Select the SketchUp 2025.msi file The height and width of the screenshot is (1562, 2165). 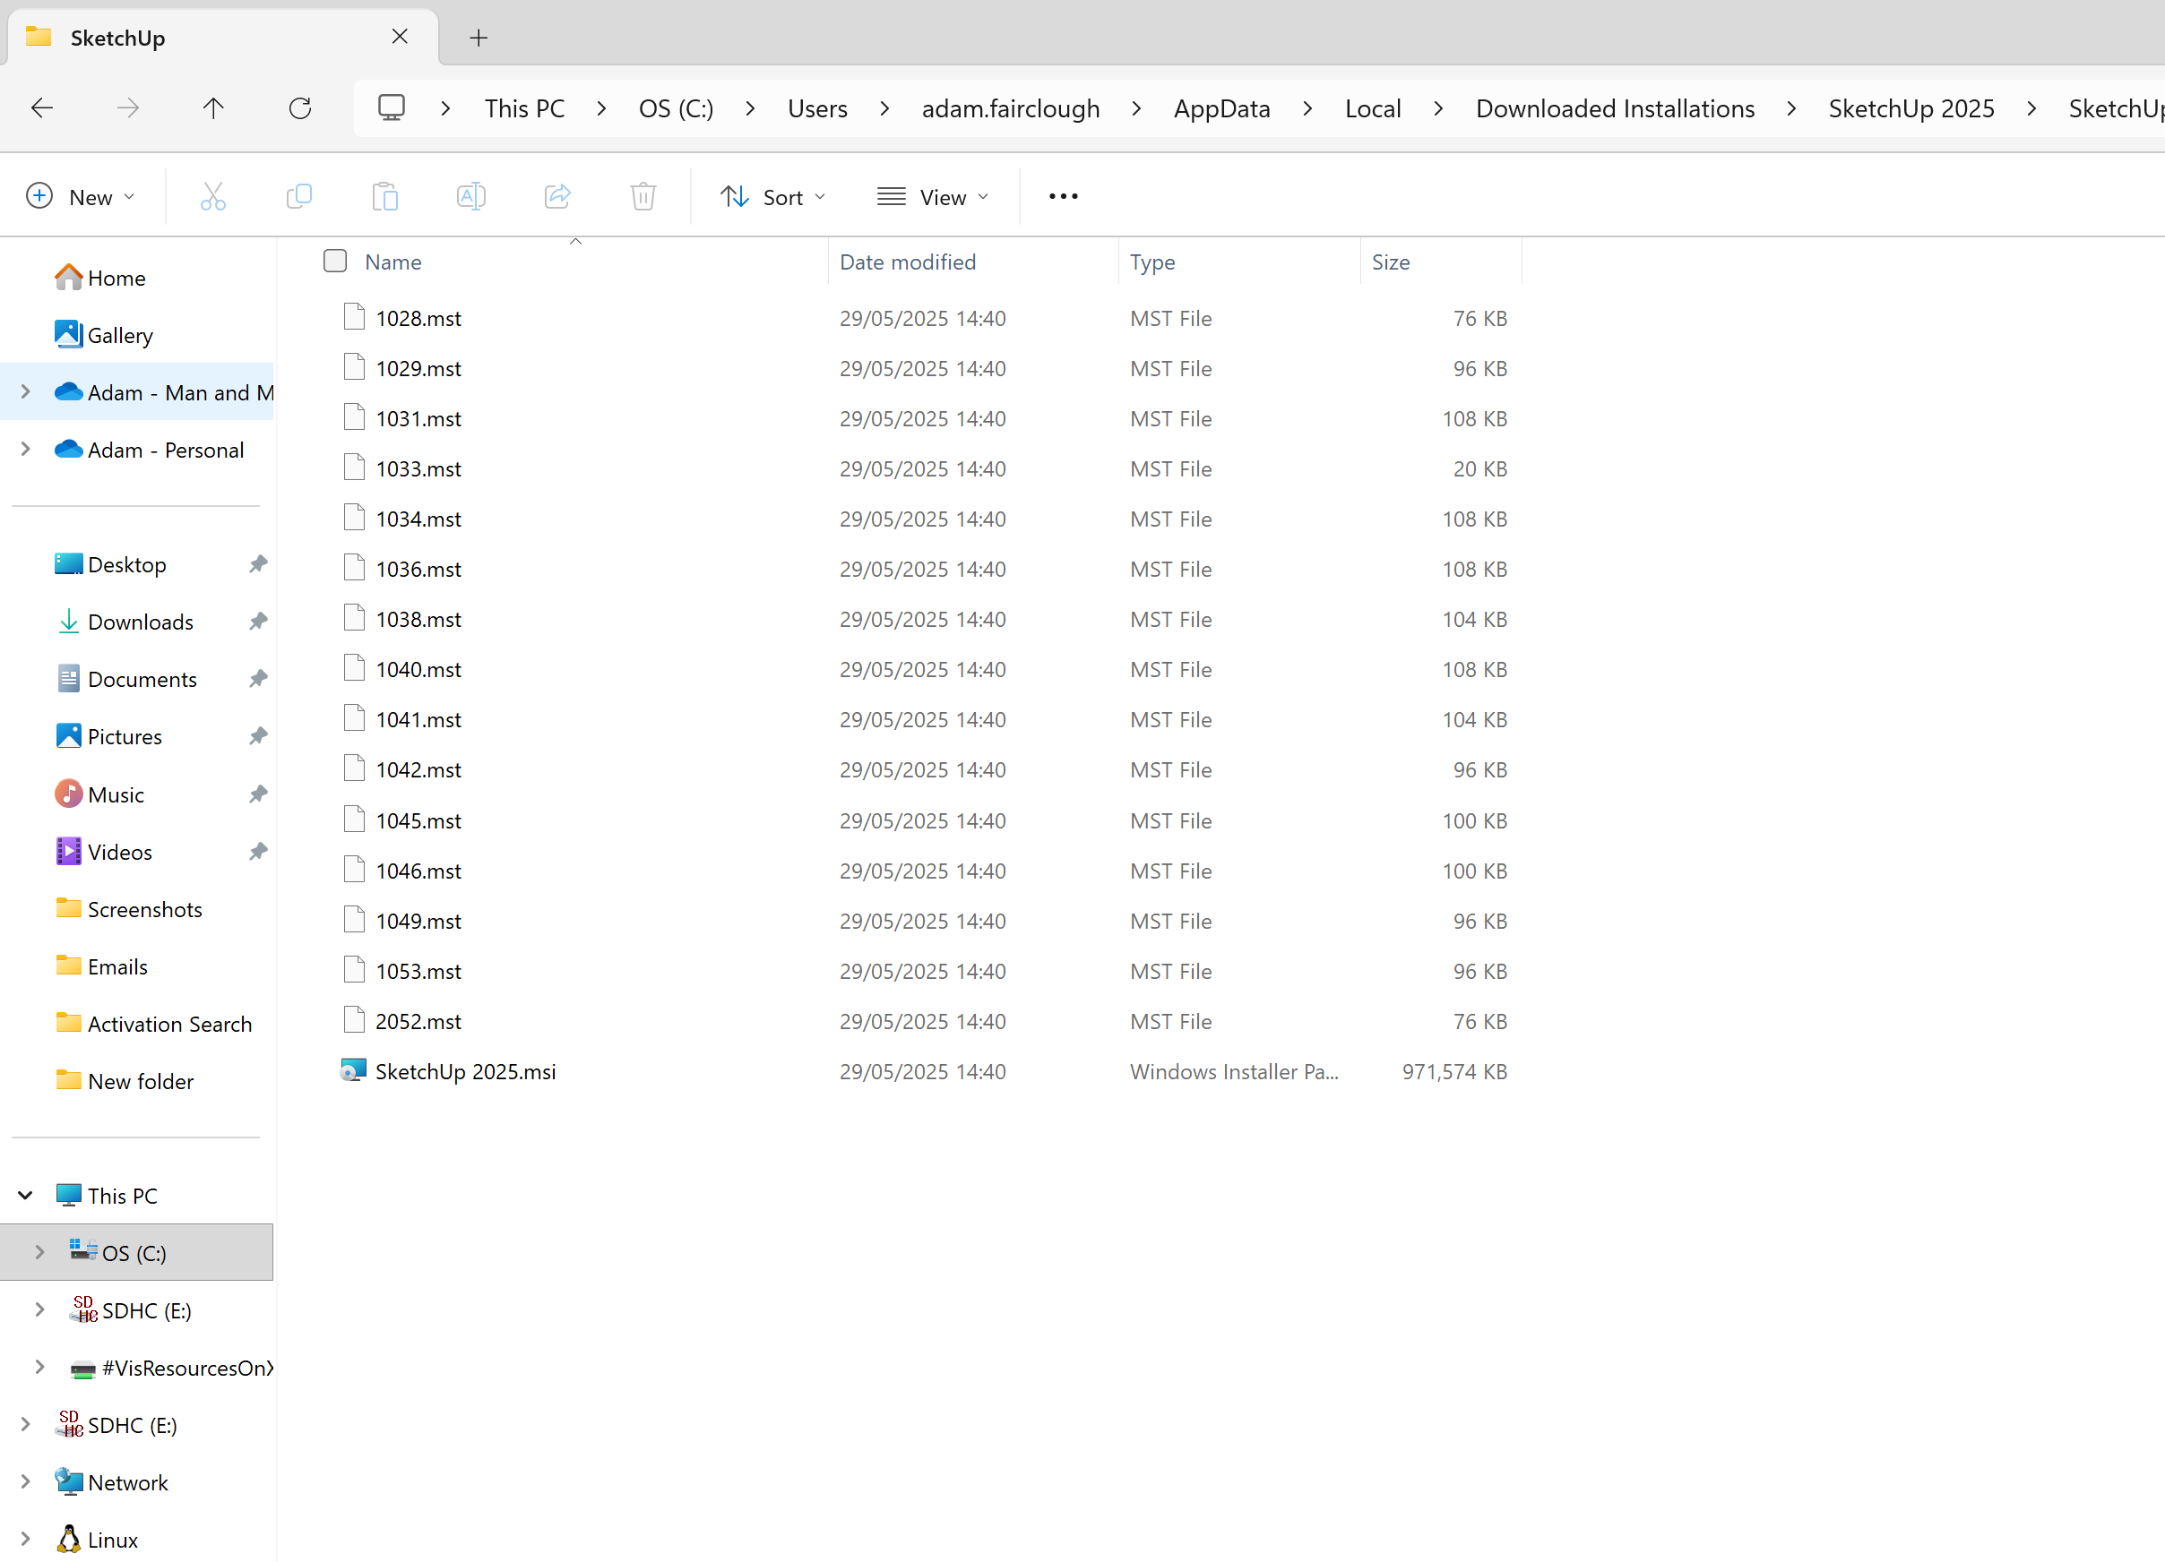[x=465, y=1070]
